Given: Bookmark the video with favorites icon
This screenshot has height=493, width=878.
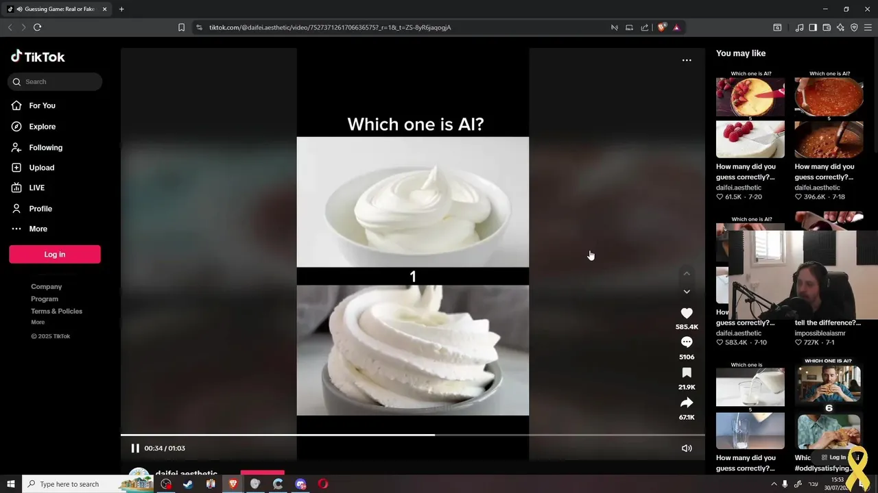Looking at the screenshot, I should [687, 372].
